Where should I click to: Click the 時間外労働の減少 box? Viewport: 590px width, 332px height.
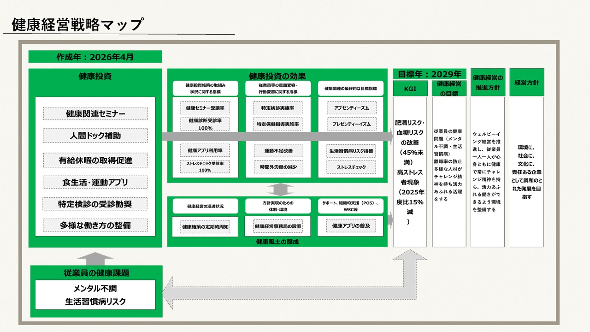point(278,166)
